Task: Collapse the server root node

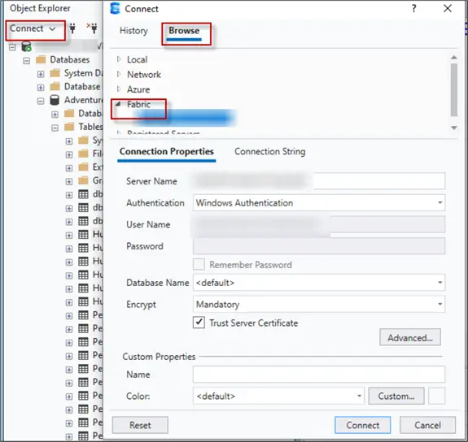Action: pos(12,47)
